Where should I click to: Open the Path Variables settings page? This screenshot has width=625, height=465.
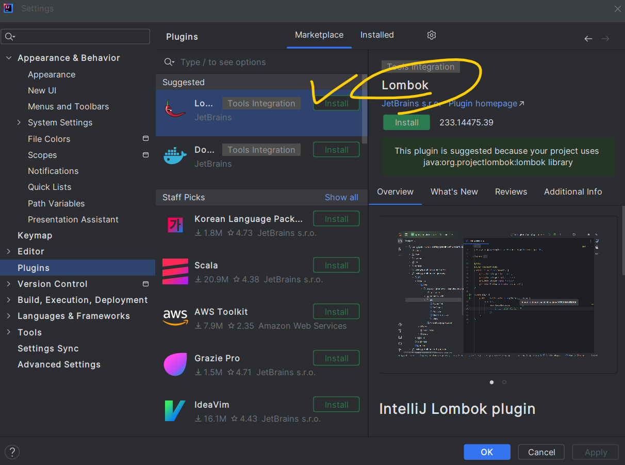click(x=56, y=203)
